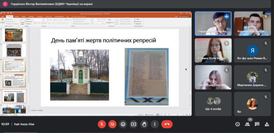The width and height of the screenshot is (274, 133).
Task: Open the activities panel icon
Action: (267, 124)
